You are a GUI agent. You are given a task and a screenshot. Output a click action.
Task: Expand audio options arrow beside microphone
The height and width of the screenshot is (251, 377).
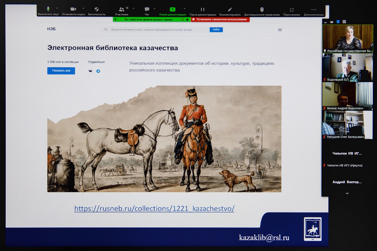pyautogui.click(x=57, y=8)
